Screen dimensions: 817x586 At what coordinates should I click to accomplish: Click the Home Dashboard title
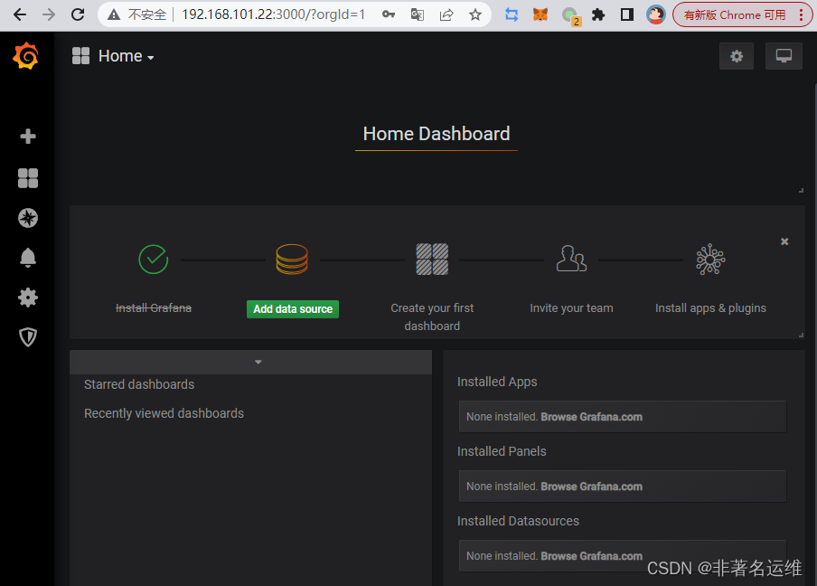pyautogui.click(x=437, y=134)
